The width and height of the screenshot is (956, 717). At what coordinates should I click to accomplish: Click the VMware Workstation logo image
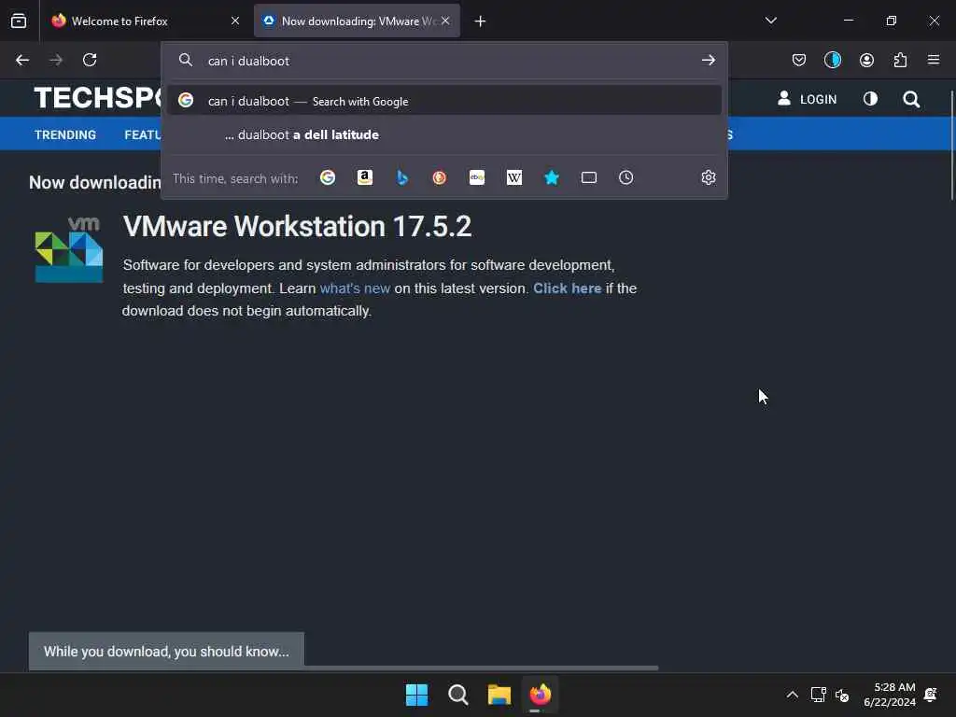(x=69, y=248)
